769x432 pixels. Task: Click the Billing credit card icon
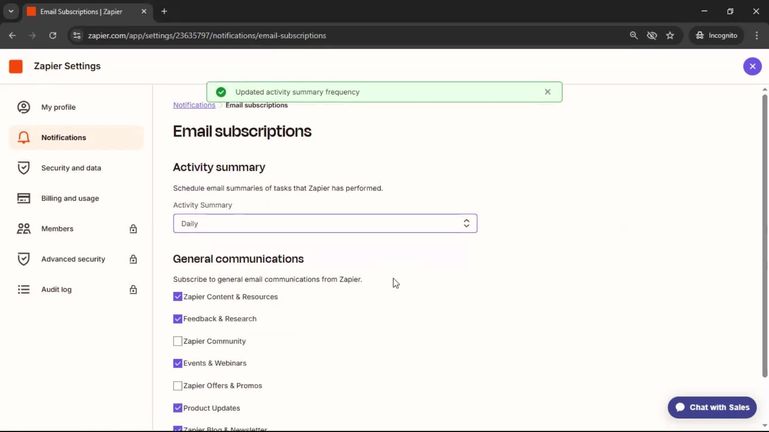pyautogui.click(x=24, y=198)
